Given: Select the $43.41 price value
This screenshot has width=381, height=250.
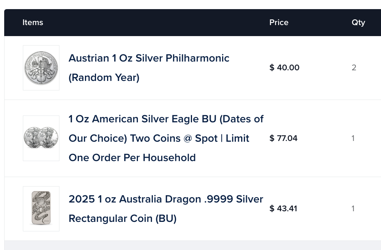Looking at the screenshot, I should tap(283, 209).
